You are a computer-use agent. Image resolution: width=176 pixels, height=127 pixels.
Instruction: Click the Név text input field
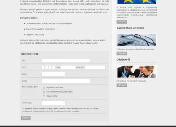66,60
